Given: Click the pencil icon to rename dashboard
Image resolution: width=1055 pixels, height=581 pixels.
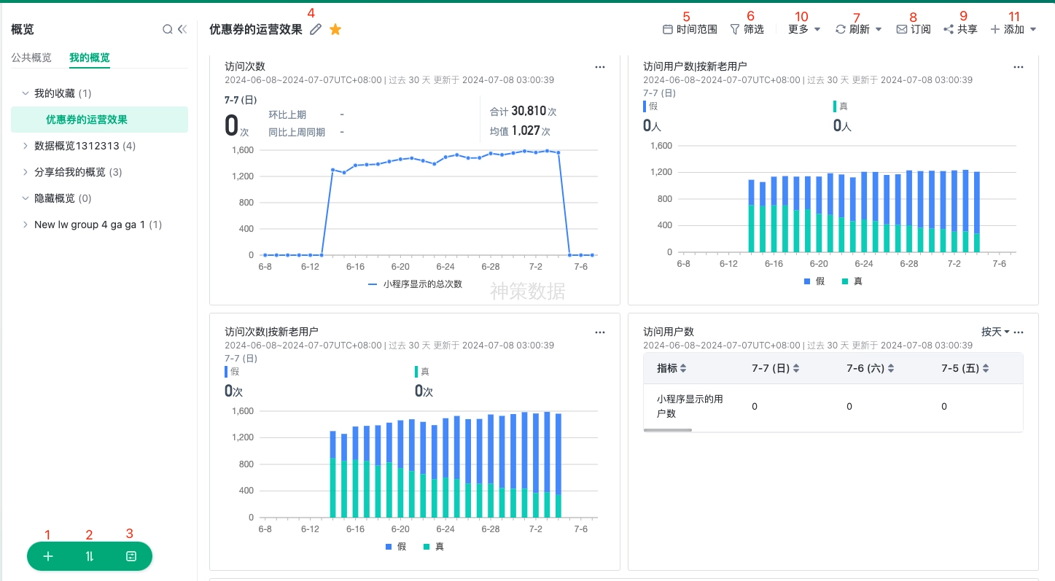Looking at the screenshot, I should pyautogui.click(x=315, y=29).
